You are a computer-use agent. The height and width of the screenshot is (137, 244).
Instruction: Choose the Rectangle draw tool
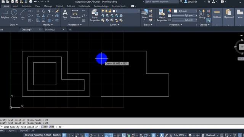[29, 11]
